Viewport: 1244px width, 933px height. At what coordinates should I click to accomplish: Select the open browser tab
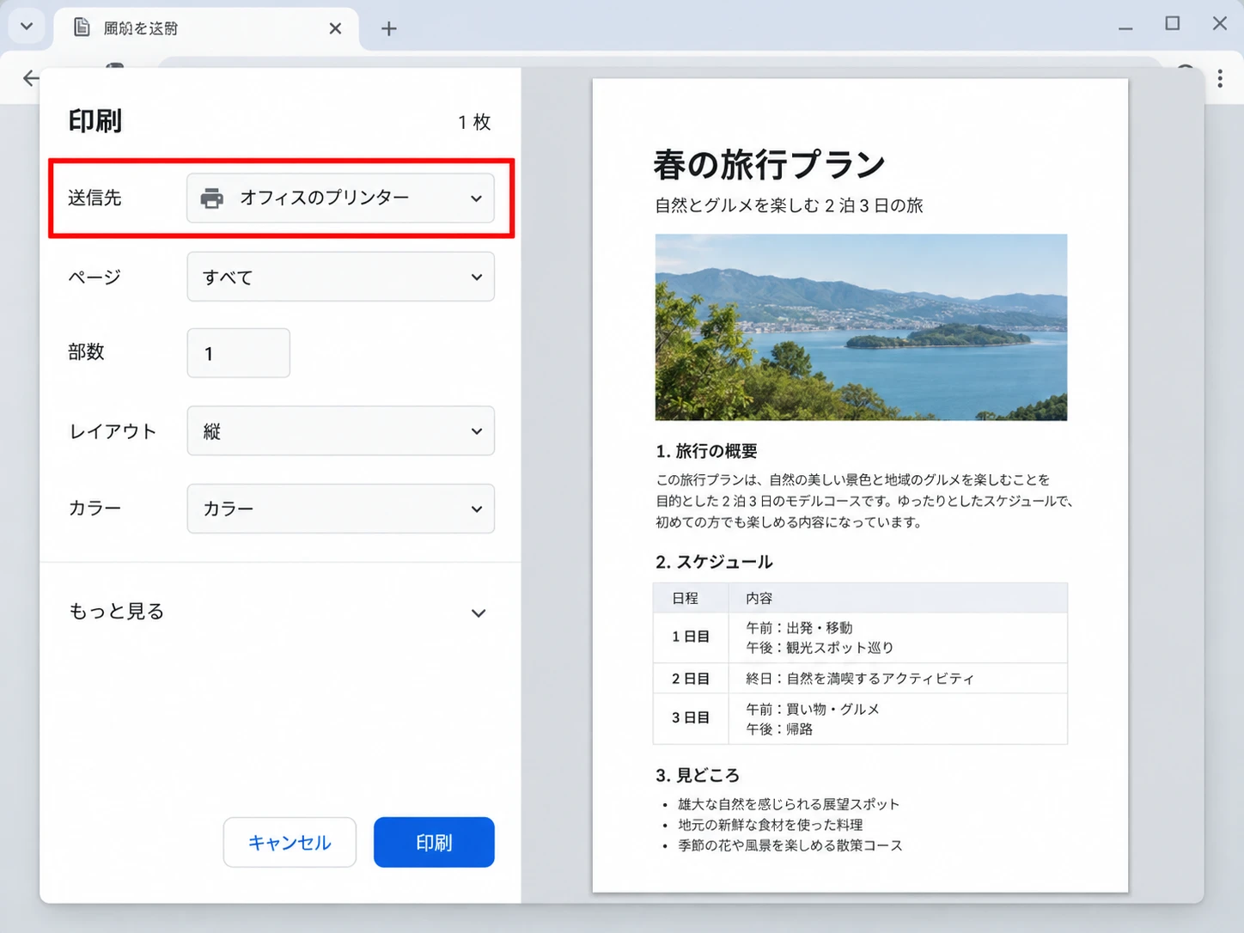206,28
